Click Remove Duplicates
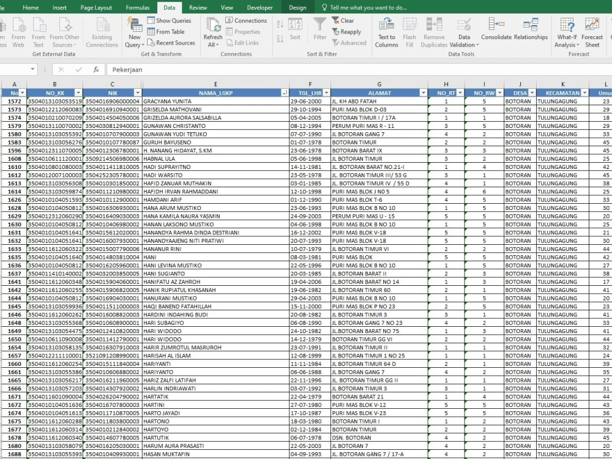The image size is (612, 459). click(x=434, y=33)
